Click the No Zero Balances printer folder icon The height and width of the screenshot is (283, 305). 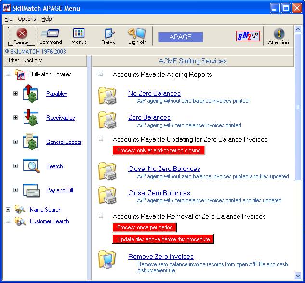(107, 96)
